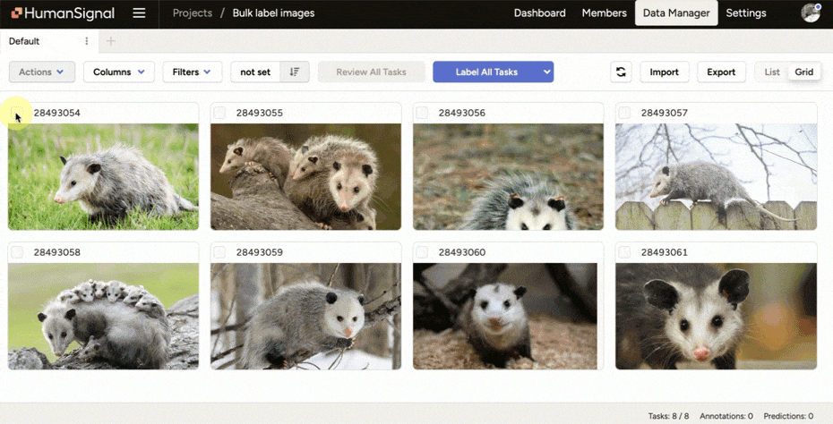Image resolution: width=833 pixels, height=424 pixels.
Task: Open the hamburger navigation menu
Action: point(139,13)
